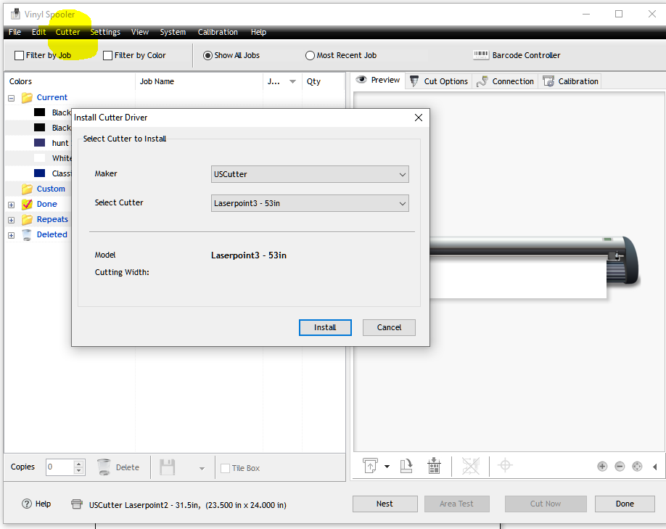Click the Done checkmark folder icon
The height and width of the screenshot is (529, 666).
27,204
